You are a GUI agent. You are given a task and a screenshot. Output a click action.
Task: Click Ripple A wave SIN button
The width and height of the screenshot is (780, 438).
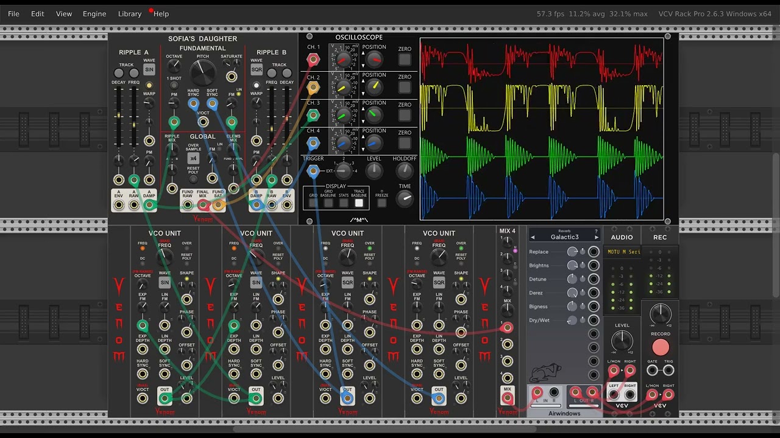149,70
